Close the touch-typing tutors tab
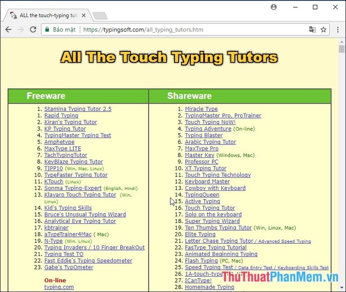 coord(84,15)
